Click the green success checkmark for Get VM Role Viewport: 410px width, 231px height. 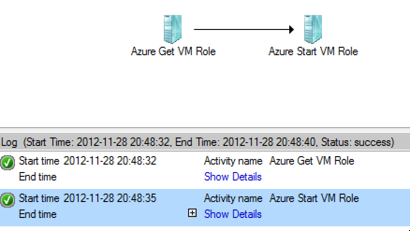click(x=7, y=163)
